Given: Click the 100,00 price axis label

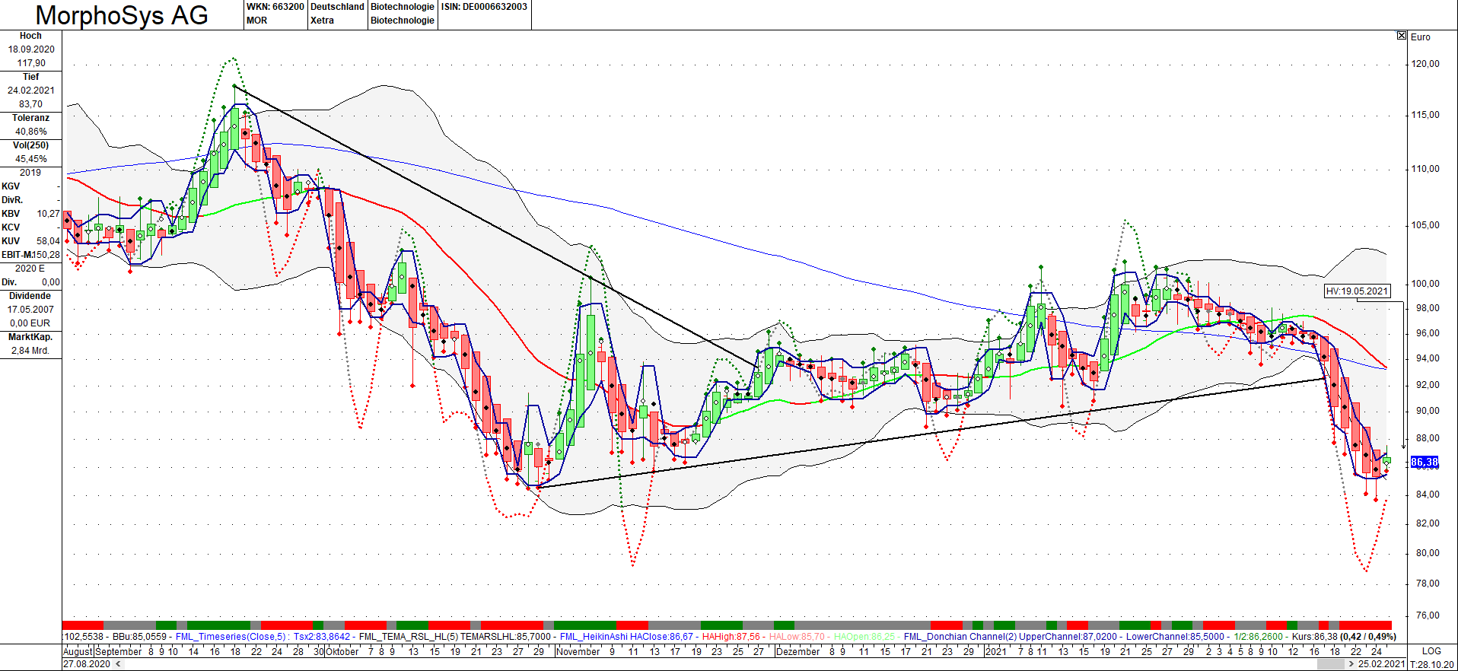Looking at the screenshot, I should 1425,283.
